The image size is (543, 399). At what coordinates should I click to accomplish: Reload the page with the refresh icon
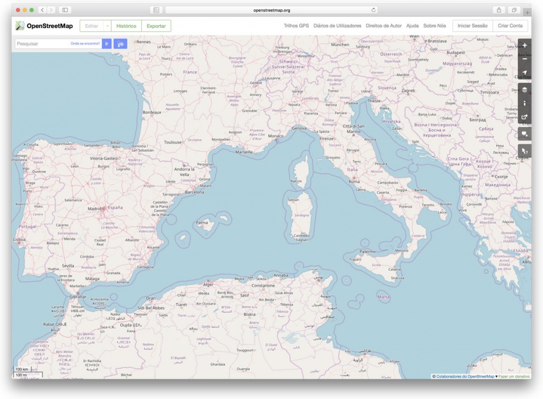[x=373, y=10]
